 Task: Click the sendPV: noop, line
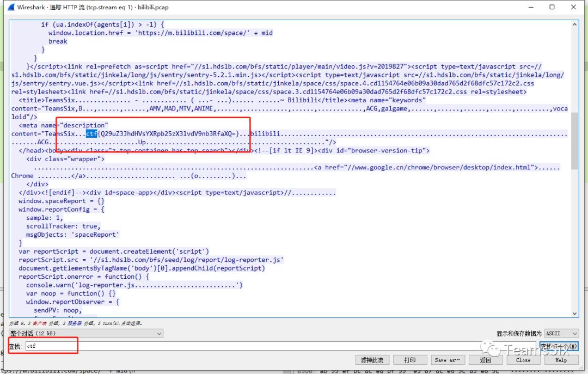(x=58, y=310)
